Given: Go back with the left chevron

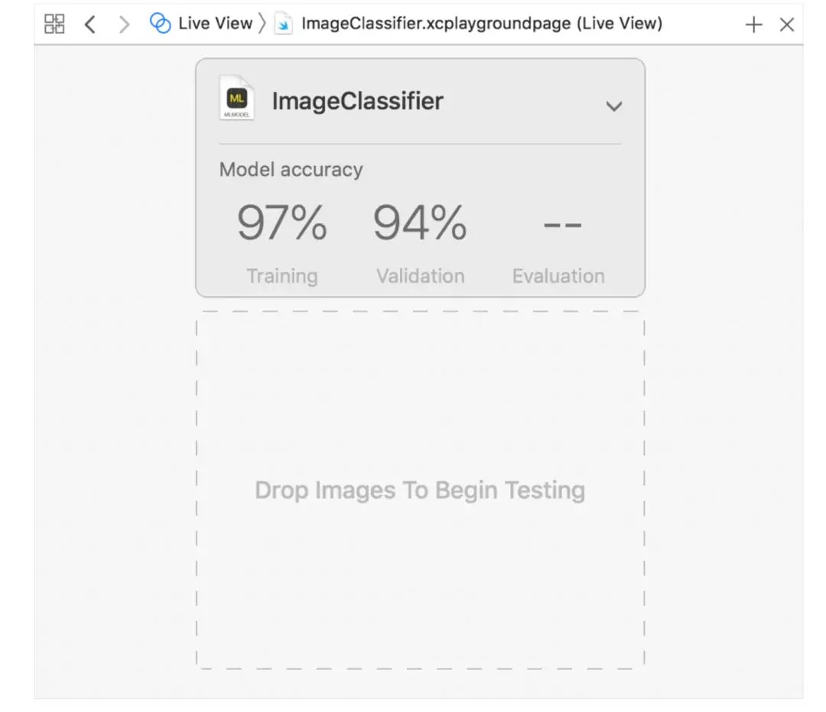Looking at the screenshot, I should point(90,24).
